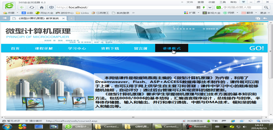Open the 课程详解 navigation item

[x=44, y=48]
